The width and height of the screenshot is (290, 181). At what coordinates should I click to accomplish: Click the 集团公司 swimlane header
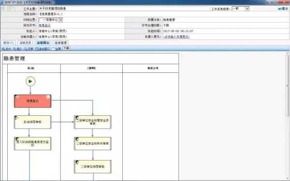[x=153, y=68]
